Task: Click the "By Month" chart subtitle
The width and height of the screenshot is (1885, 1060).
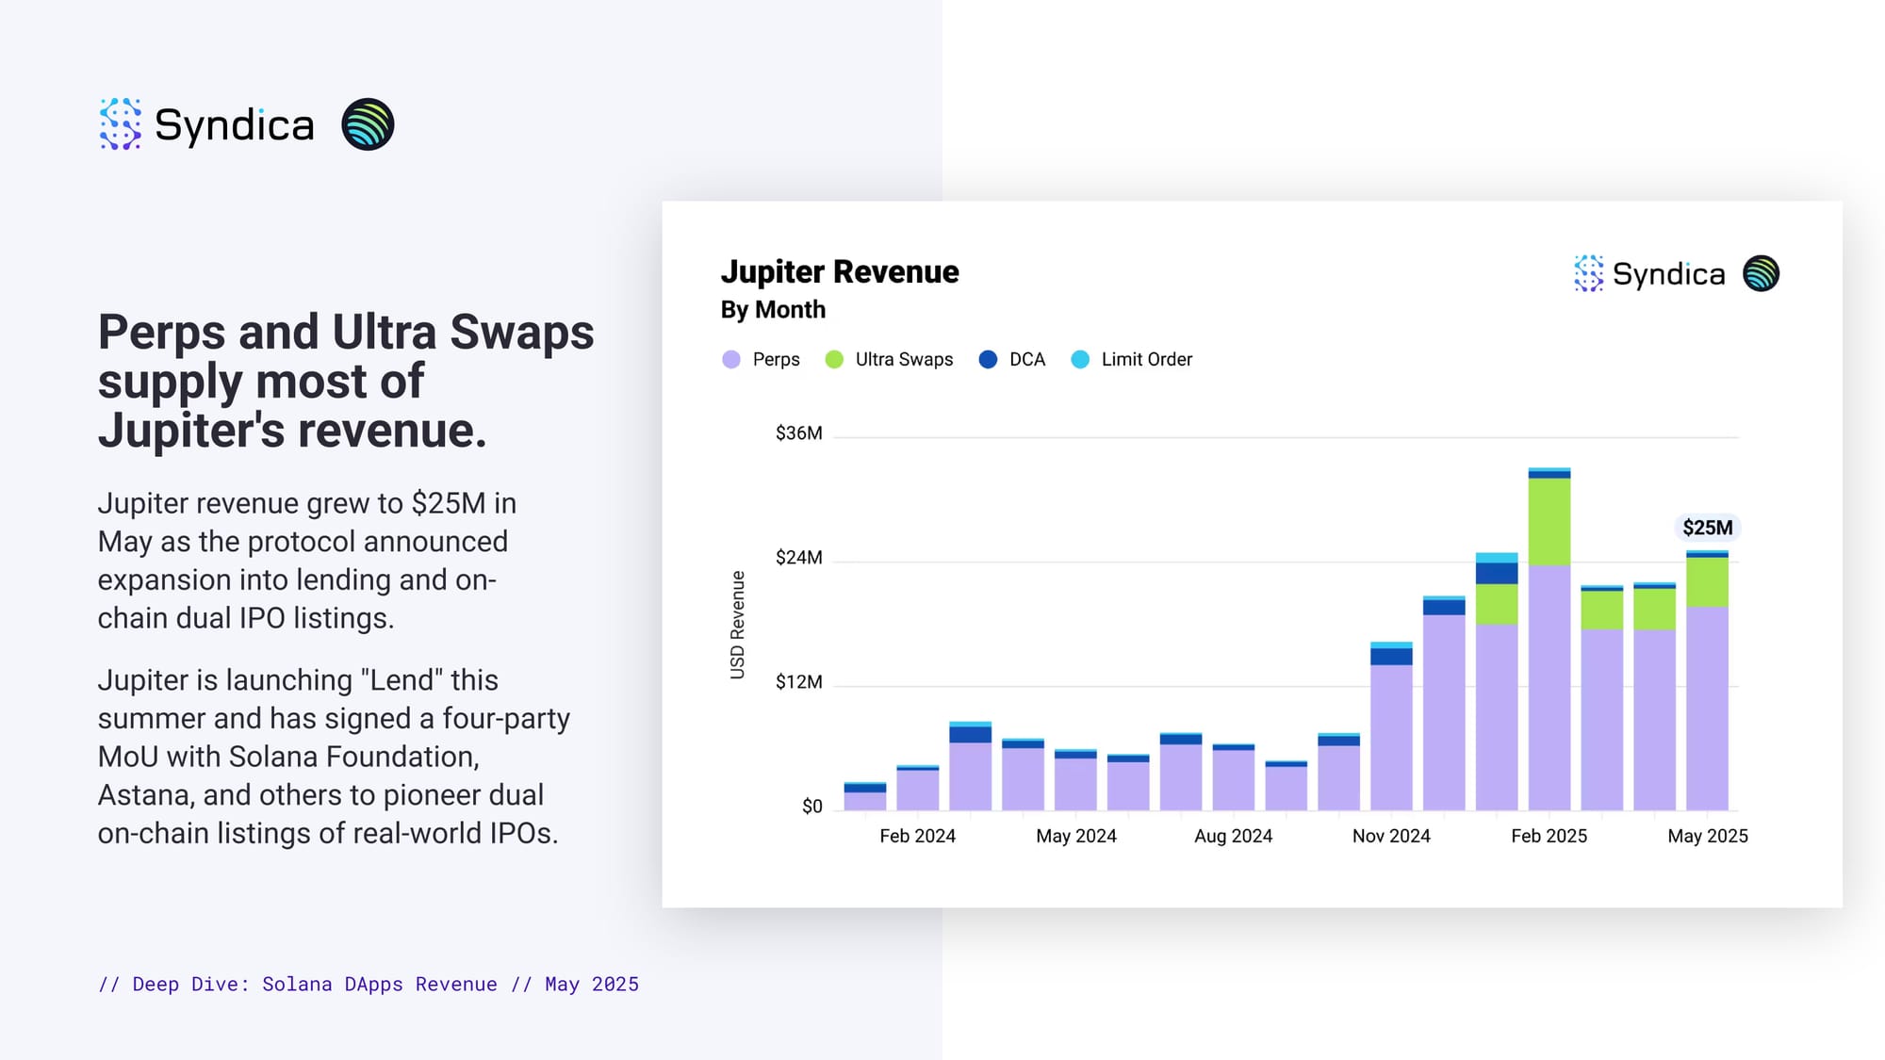Action: click(x=773, y=309)
